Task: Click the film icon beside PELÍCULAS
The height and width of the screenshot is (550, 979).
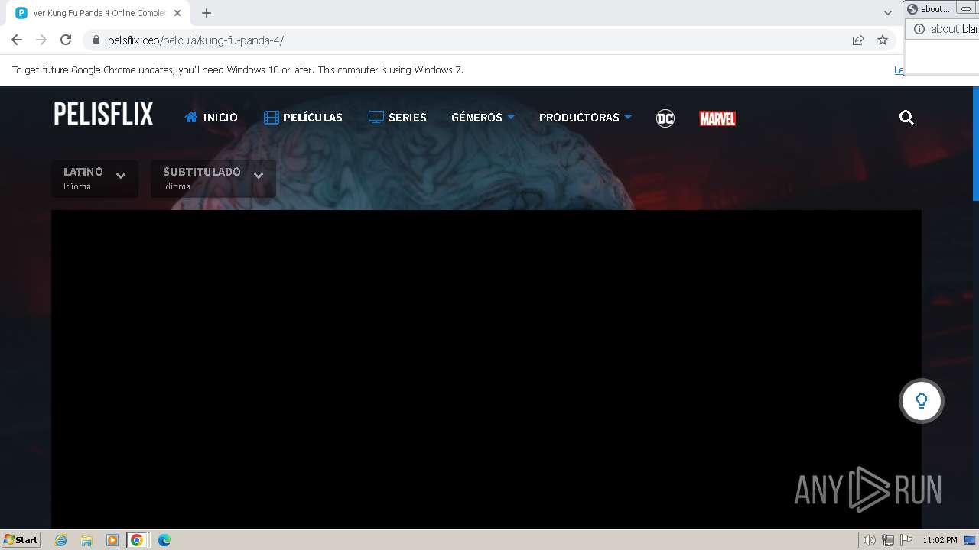Action: (x=271, y=118)
